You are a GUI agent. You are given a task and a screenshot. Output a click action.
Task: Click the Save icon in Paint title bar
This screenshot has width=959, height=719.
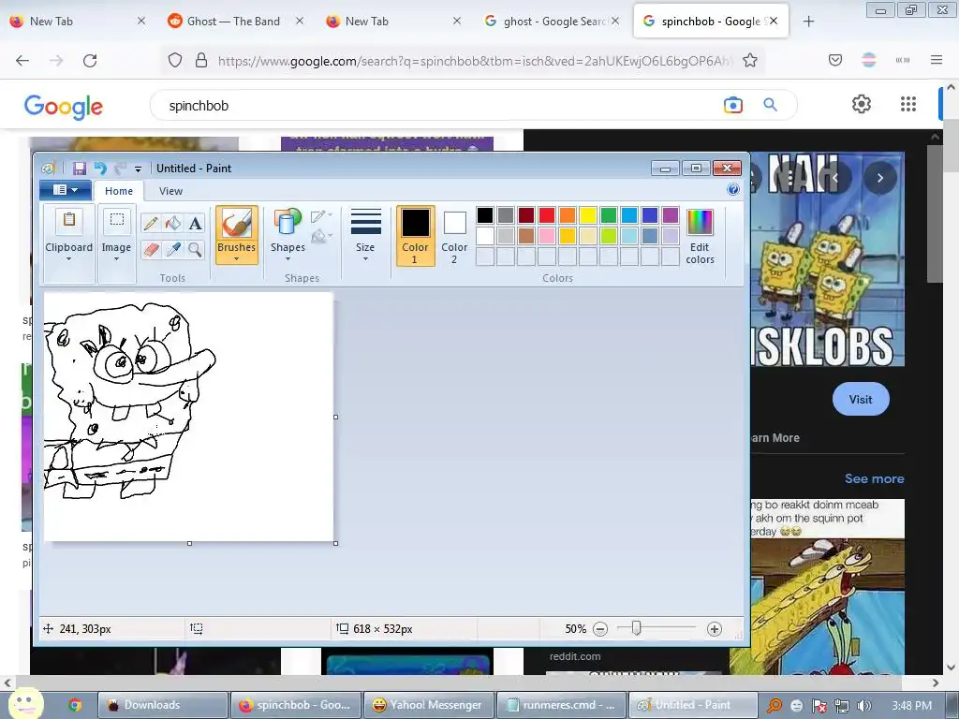79,169
